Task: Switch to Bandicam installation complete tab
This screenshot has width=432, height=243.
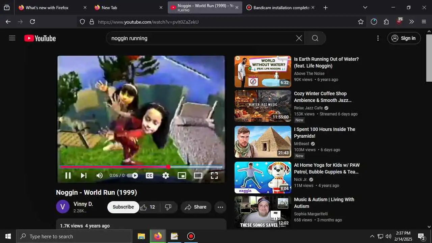Action: tap(281, 7)
